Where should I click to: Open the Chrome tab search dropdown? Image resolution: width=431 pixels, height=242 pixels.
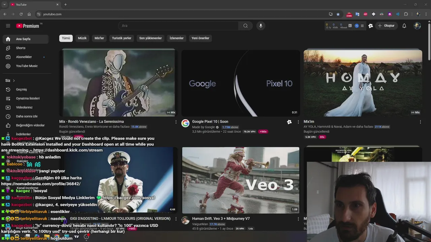pos(4,4)
